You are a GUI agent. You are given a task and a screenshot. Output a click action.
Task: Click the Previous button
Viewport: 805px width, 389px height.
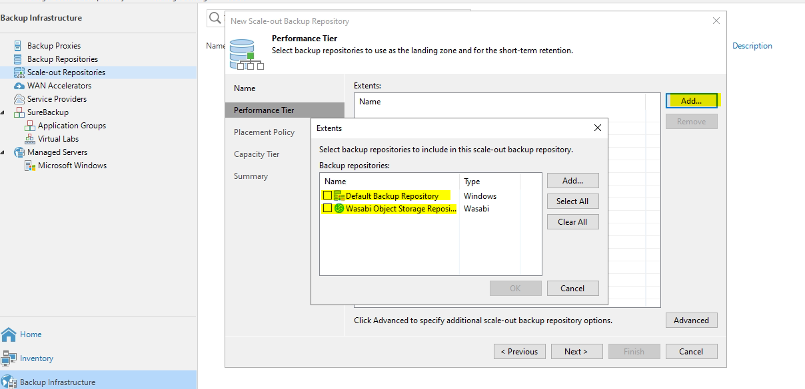click(520, 352)
